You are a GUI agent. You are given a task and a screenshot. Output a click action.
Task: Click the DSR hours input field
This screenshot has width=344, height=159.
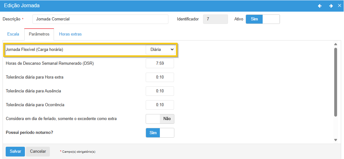[160, 63]
